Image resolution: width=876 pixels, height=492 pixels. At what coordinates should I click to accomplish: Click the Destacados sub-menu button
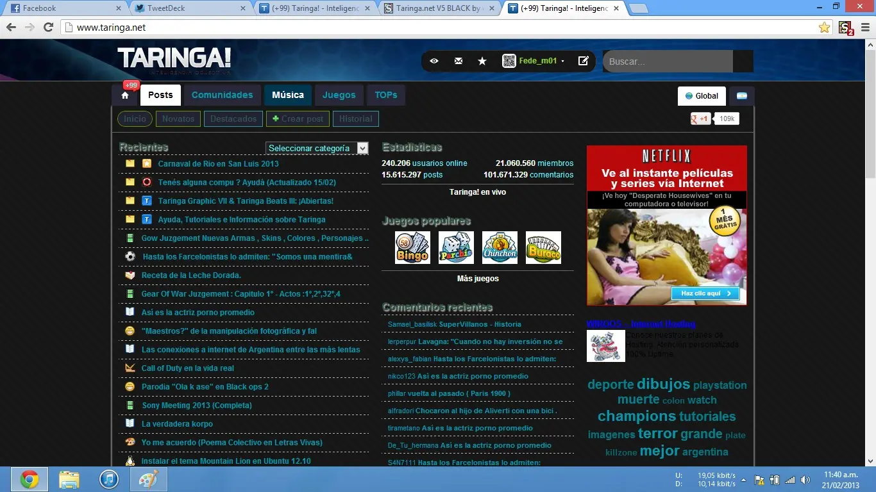pyautogui.click(x=233, y=119)
